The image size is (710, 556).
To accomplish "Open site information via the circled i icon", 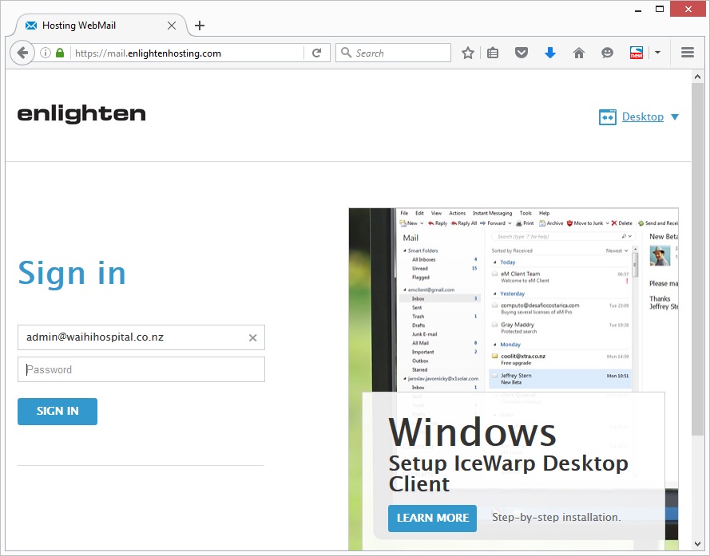I will (x=46, y=53).
